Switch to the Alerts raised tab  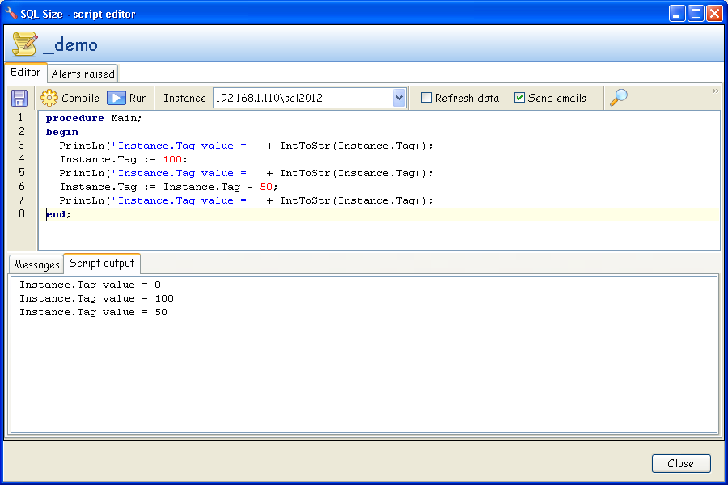click(x=82, y=73)
